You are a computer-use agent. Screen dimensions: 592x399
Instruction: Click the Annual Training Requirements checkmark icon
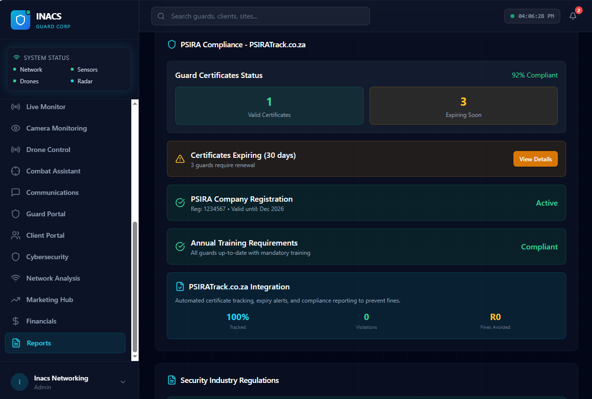[180, 247]
